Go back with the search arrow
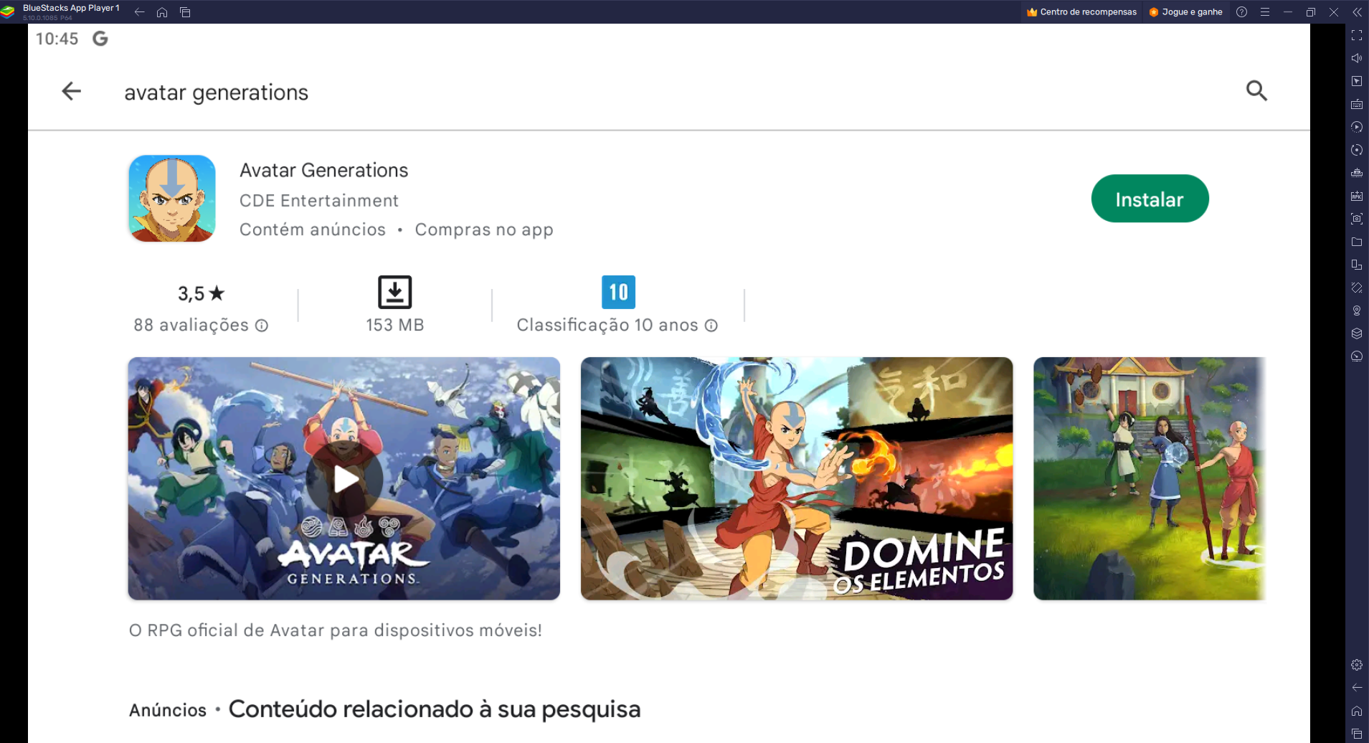 coord(71,91)
